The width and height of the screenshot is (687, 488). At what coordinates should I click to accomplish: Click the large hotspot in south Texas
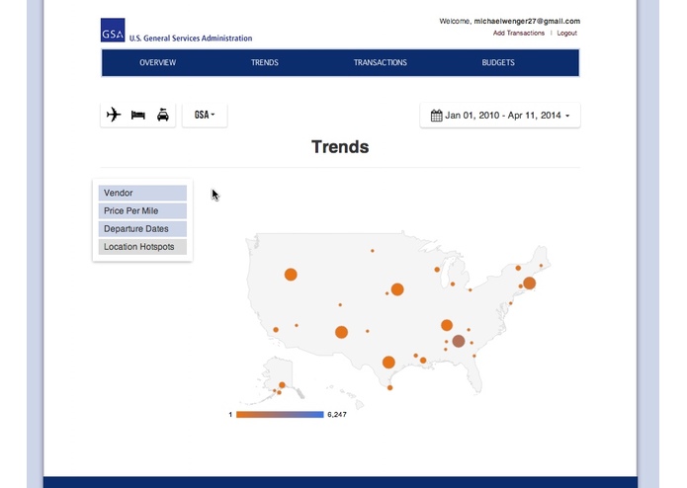click(x=388, y=363)
